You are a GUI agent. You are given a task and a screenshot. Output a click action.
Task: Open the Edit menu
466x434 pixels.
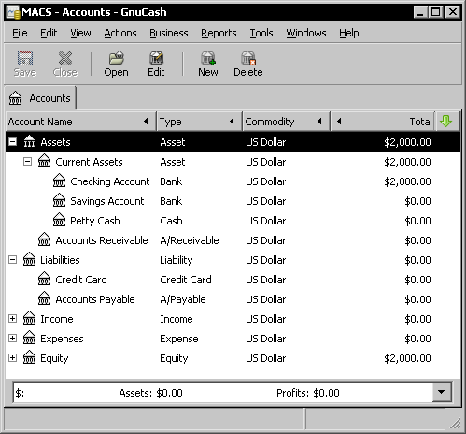(49, 33)
